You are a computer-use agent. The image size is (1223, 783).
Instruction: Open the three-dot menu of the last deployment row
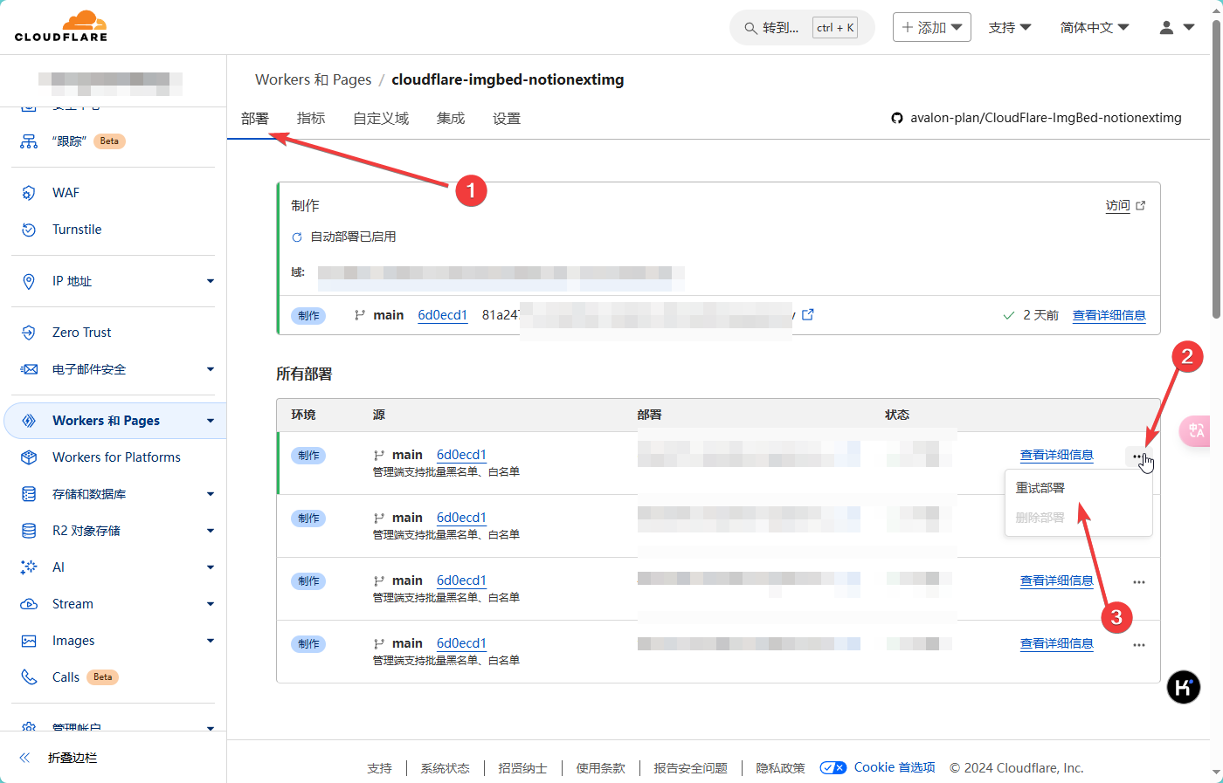point(1139,645)
